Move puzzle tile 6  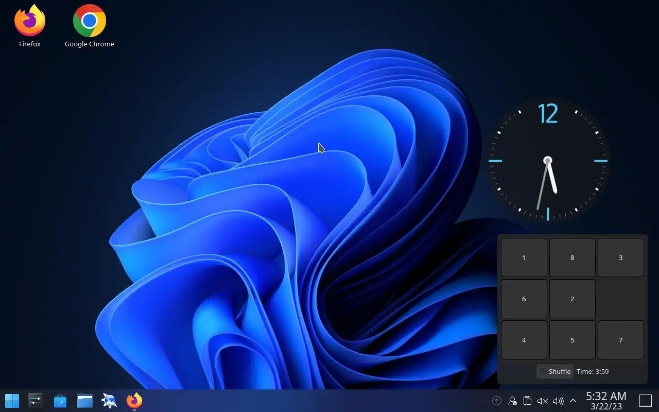coord(524,299)
